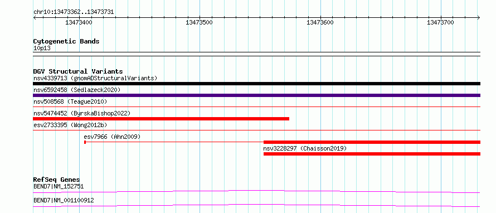Click ruler position label 13473400
Screen dimensions: 496x213
pyautogui.click(x=79, y=22)
